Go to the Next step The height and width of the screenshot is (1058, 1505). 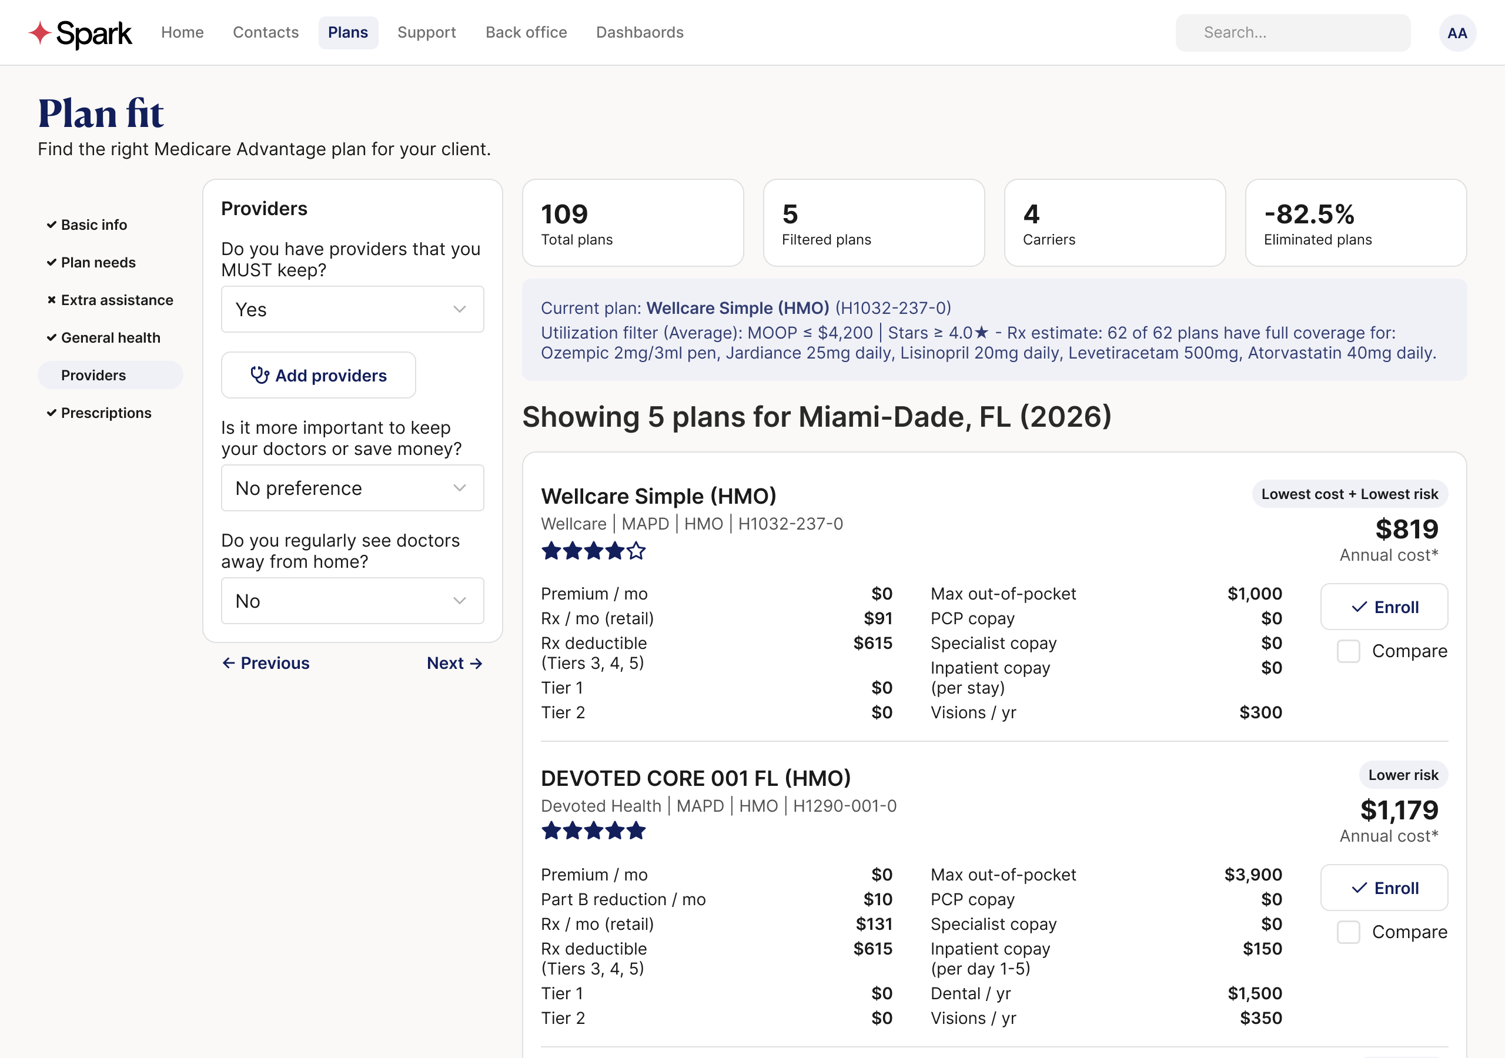coord(455,664)
